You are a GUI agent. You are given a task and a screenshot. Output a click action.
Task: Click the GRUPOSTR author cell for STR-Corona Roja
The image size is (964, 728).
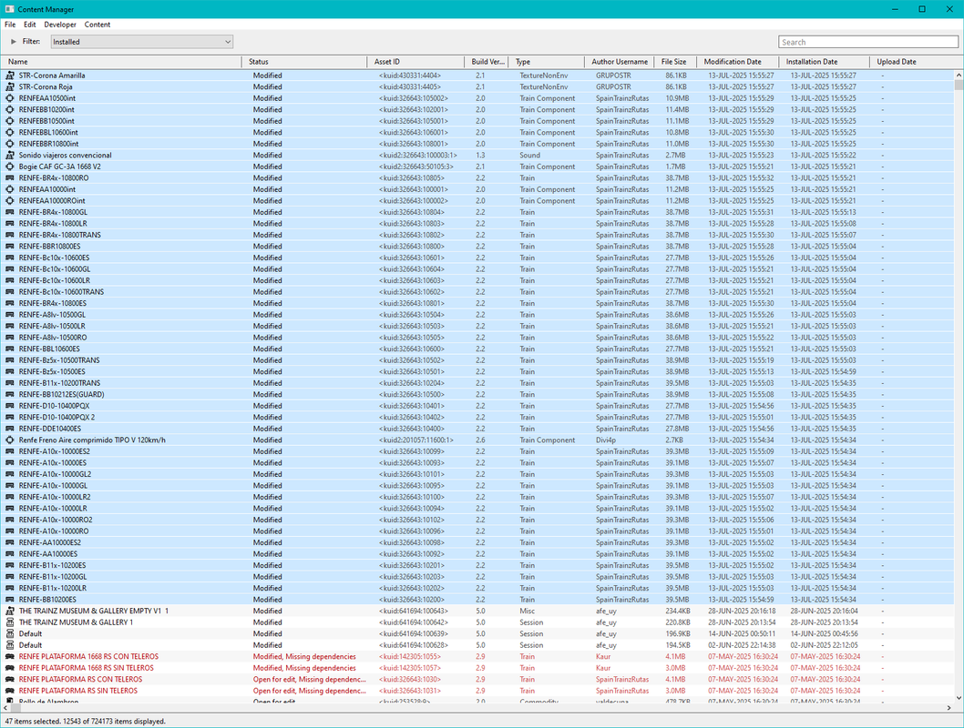coord(613,86)
